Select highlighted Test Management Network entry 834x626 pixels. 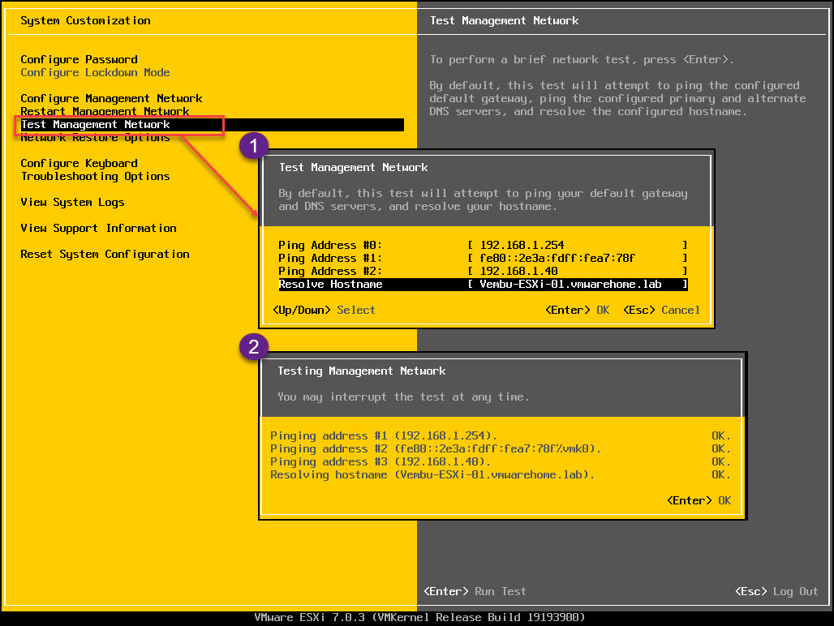coord(212,124)
